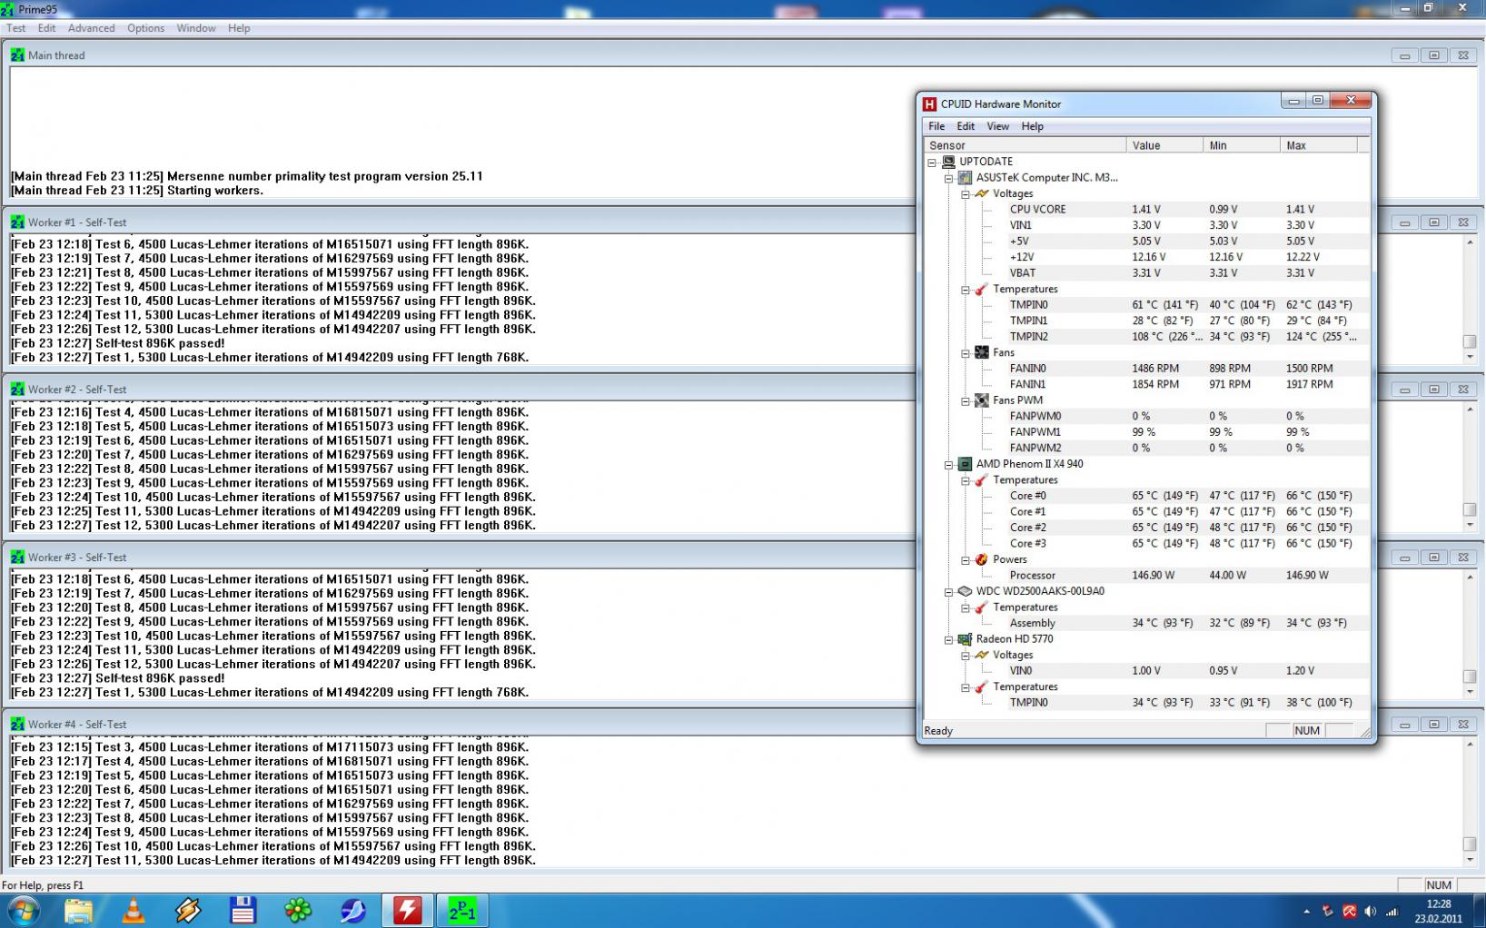Click the AMD Phenom processor chip icon
This screenshot has width=1486, height=928.
[x=965, y=464]
